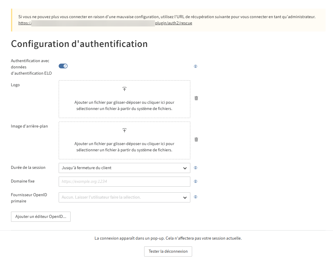
Task: Click the chevron on the OpenID provider selector
Action: [x=186, y=197]
